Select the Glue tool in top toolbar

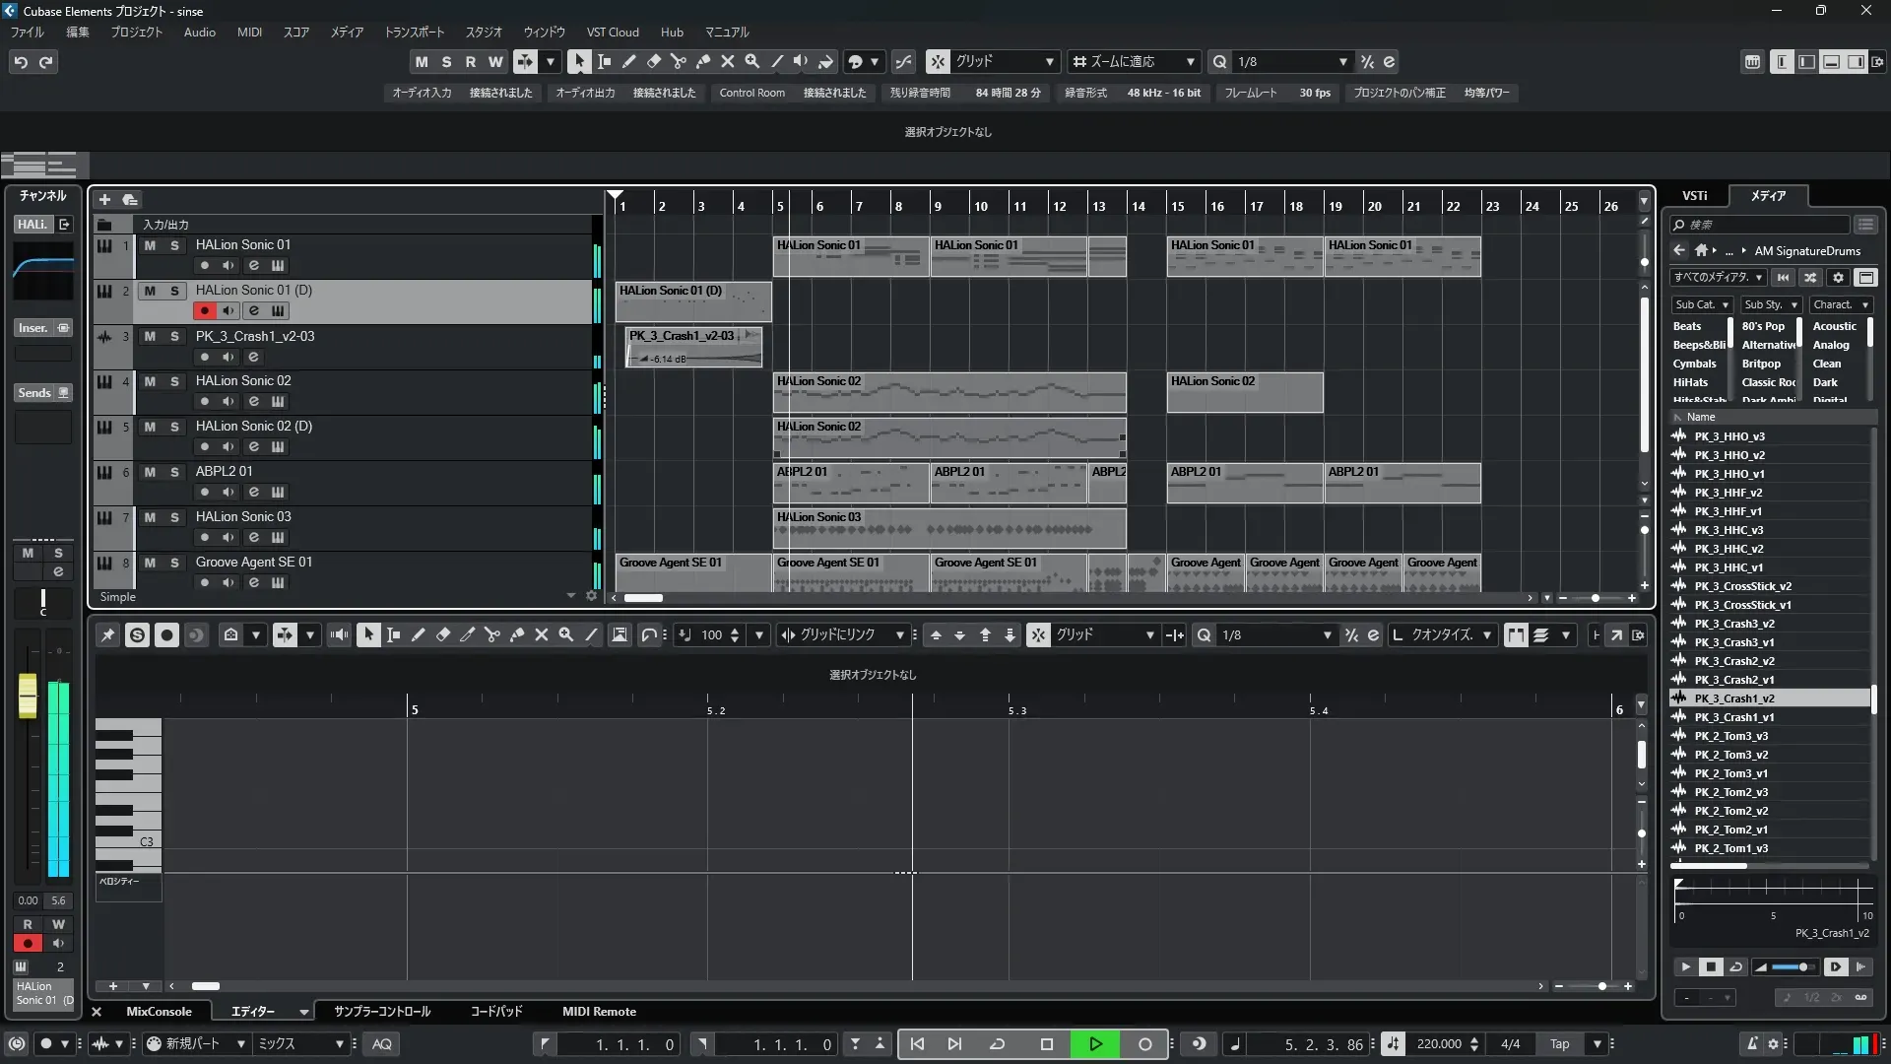pyautogui.click(x=702, y=62)
